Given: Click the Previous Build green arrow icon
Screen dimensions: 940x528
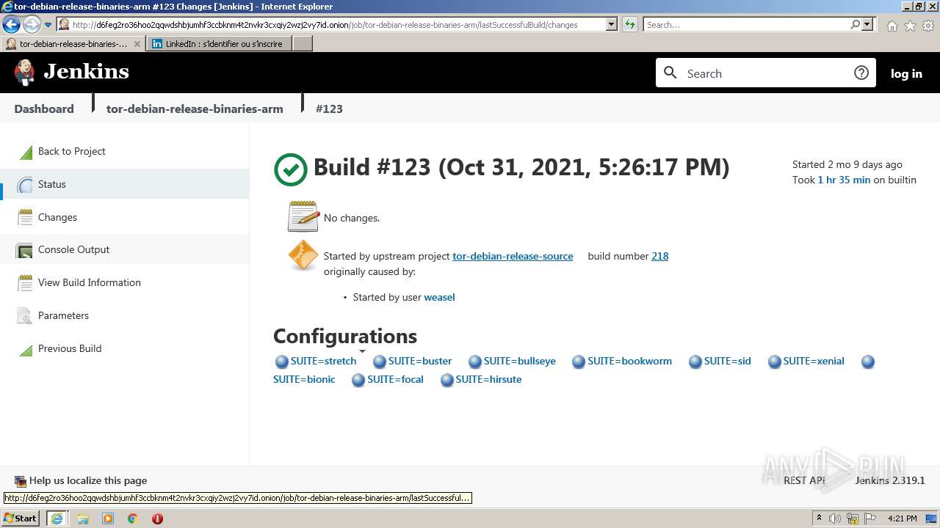Looking at the screenshot, I should tap(26, 349).
